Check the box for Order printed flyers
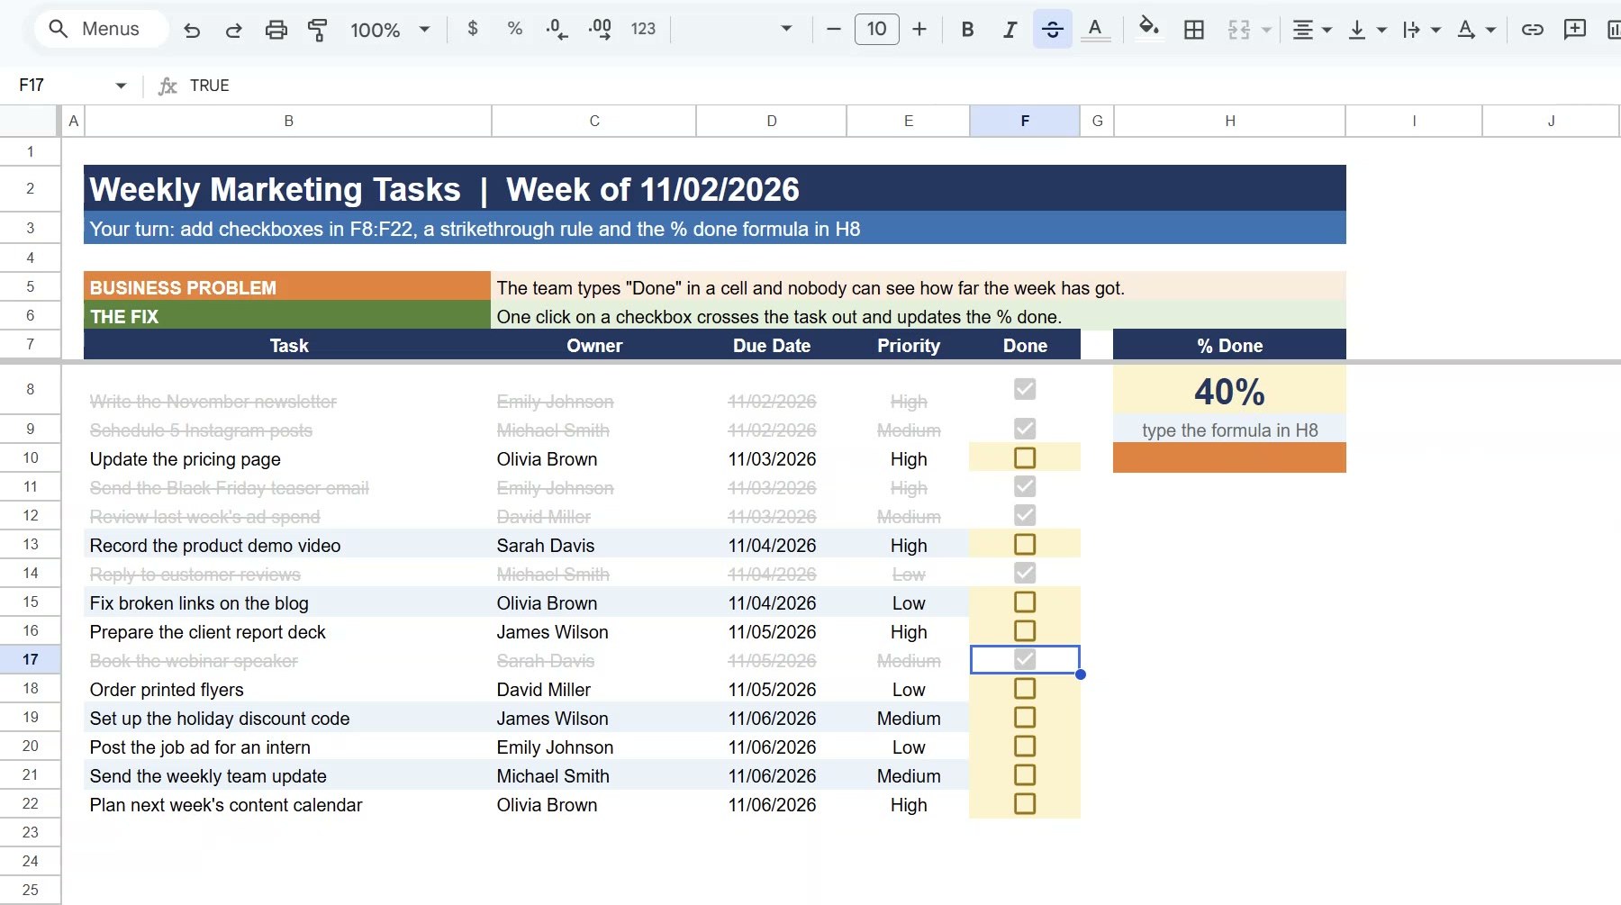Screen dimensions: 1621x905 [1025, 688]
